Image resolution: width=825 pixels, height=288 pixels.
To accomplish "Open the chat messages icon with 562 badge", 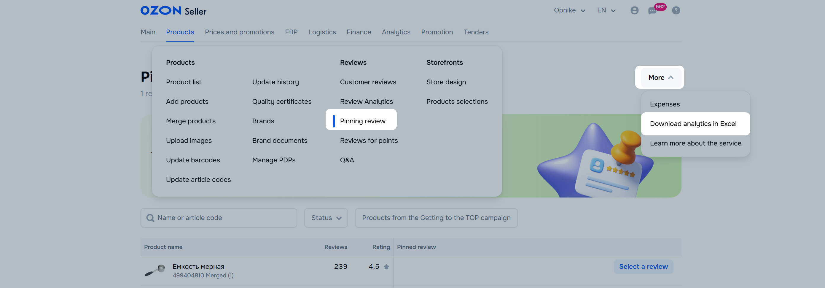I will (652, 11).
